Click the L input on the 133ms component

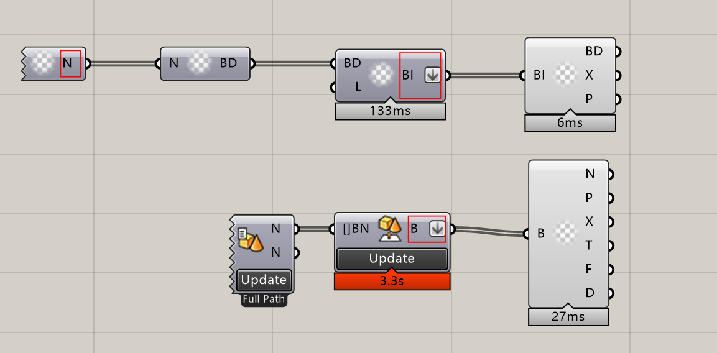358,87
